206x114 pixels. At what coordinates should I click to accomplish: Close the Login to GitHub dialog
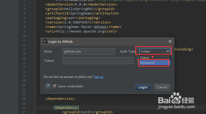coord(170,41)
